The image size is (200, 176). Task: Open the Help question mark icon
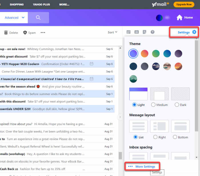coord(153,32)
